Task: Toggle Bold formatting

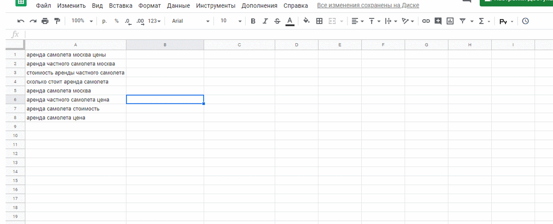Action: 253,21
